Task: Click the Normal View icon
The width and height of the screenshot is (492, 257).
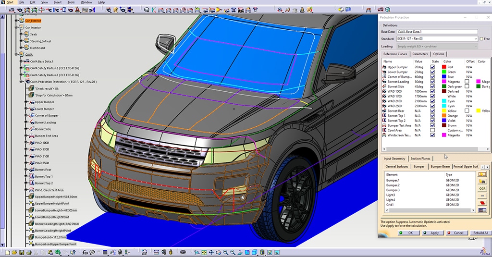Action: click(x=240, y=252)
